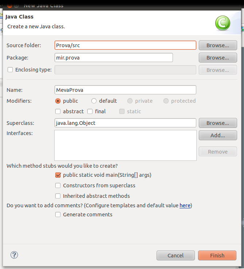Browse for the Package
244x269 pixels.
click(218, 58)
